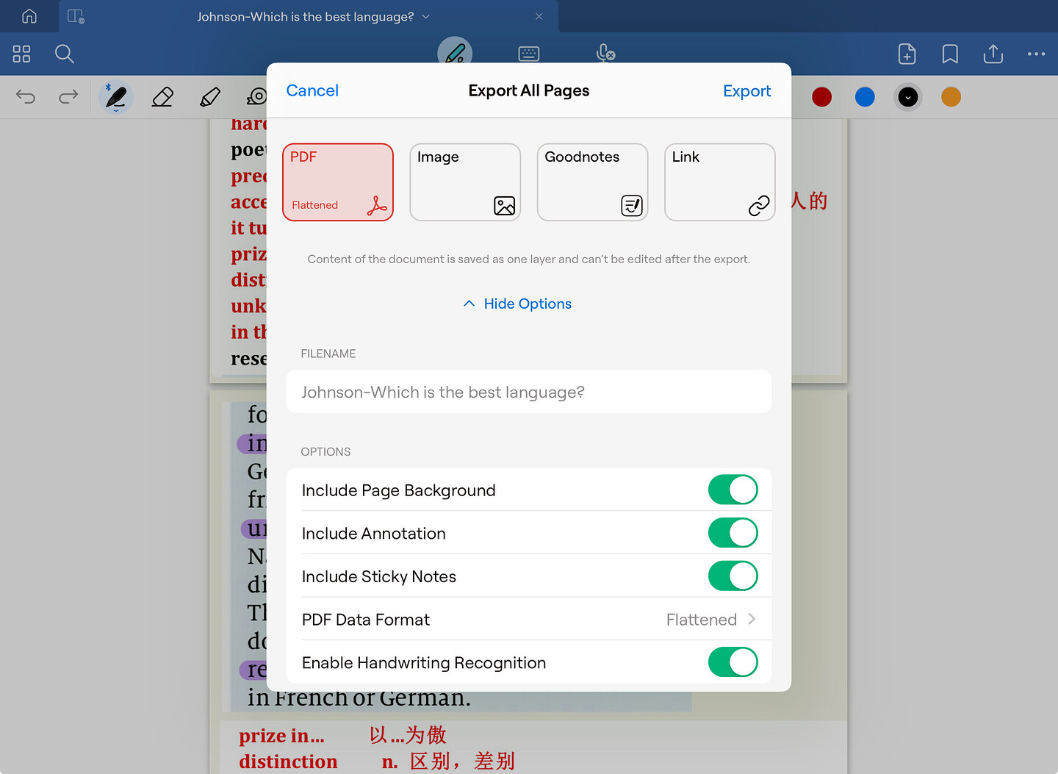Screen dimensions: 1058x774
Task: Toggle Include Page Background switch
Action: [x=733, y=490]
